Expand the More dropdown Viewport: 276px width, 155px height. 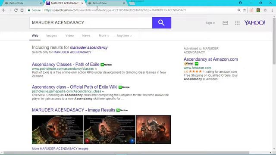(104, 35)
